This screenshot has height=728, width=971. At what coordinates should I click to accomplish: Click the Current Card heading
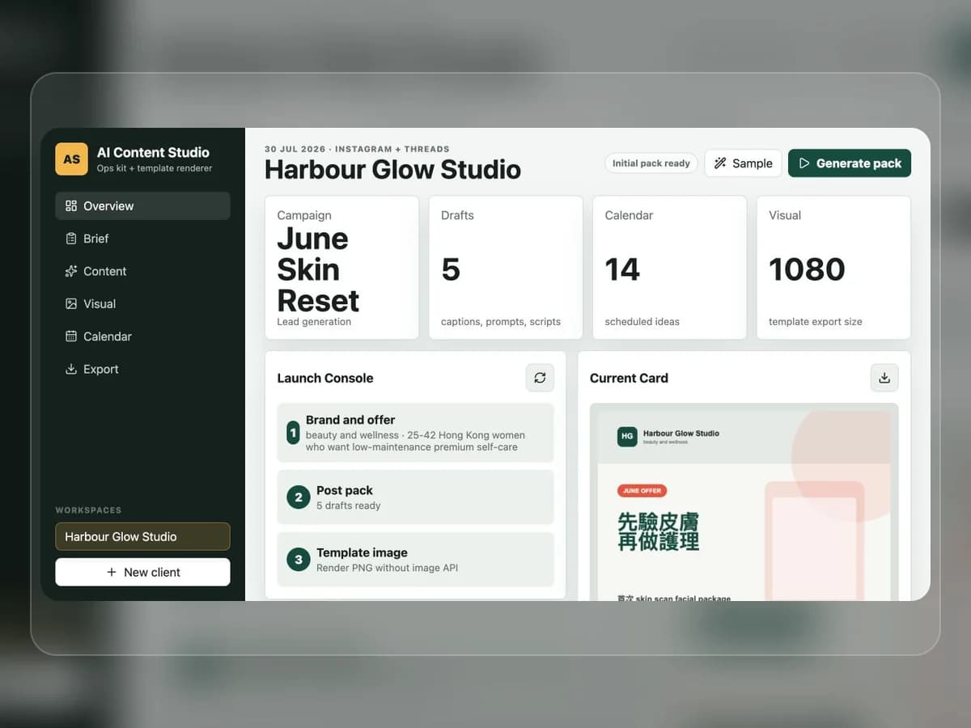pyautogui.click(x=629, y=378)
